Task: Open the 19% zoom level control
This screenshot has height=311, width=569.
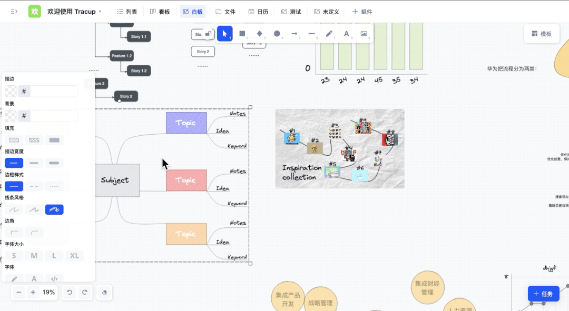Action: point(48,292)
